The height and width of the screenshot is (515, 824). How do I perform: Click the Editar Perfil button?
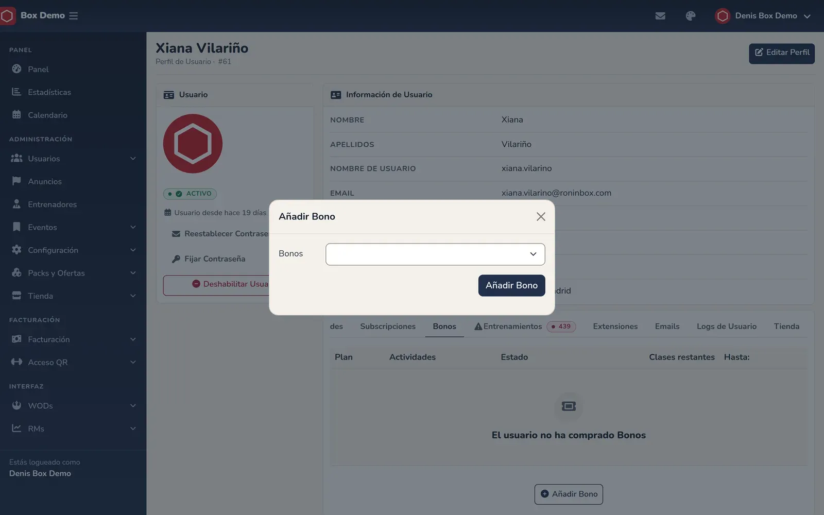782,53
